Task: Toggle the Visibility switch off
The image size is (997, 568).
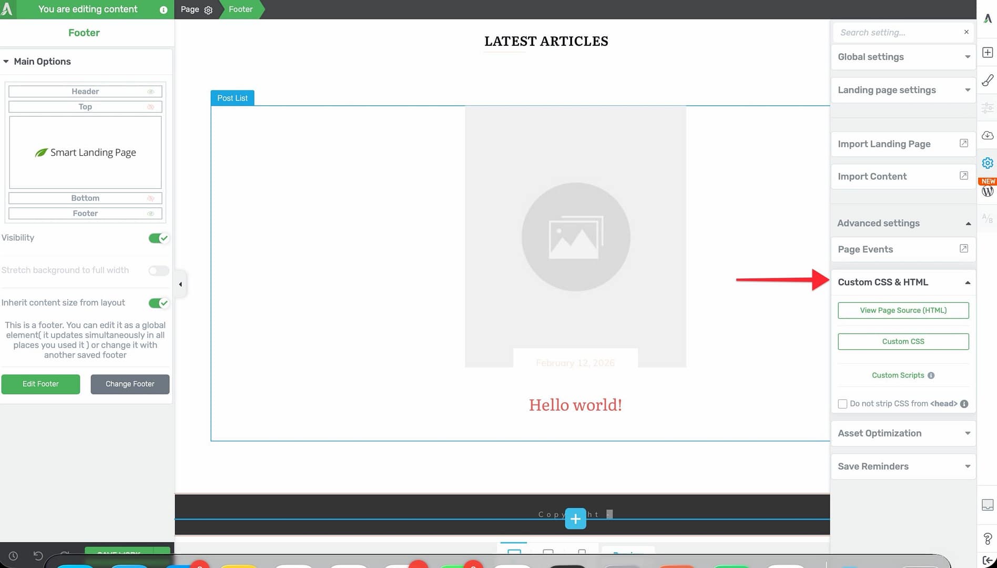Action: coord(158,238)
